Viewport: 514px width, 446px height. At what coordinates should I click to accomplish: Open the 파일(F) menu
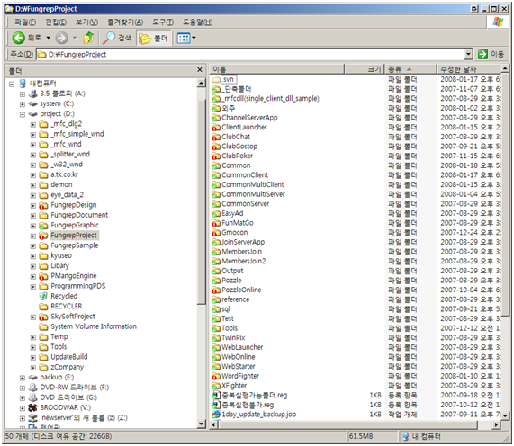(25, 22)
